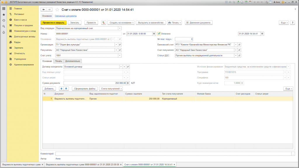Move row up with blue arrow

click(61, 88)
